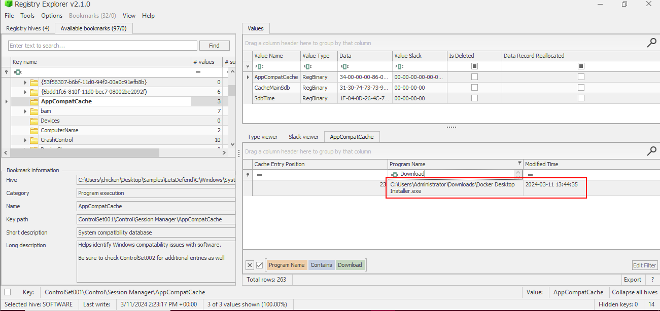Screen dimensions: 660x311
Task: Click the key search text field
Action: coord(102,46)
